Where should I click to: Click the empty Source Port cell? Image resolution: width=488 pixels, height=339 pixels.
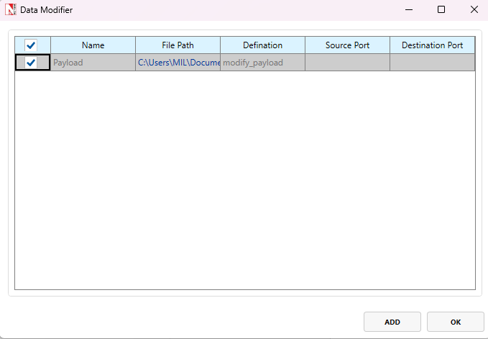347,63
